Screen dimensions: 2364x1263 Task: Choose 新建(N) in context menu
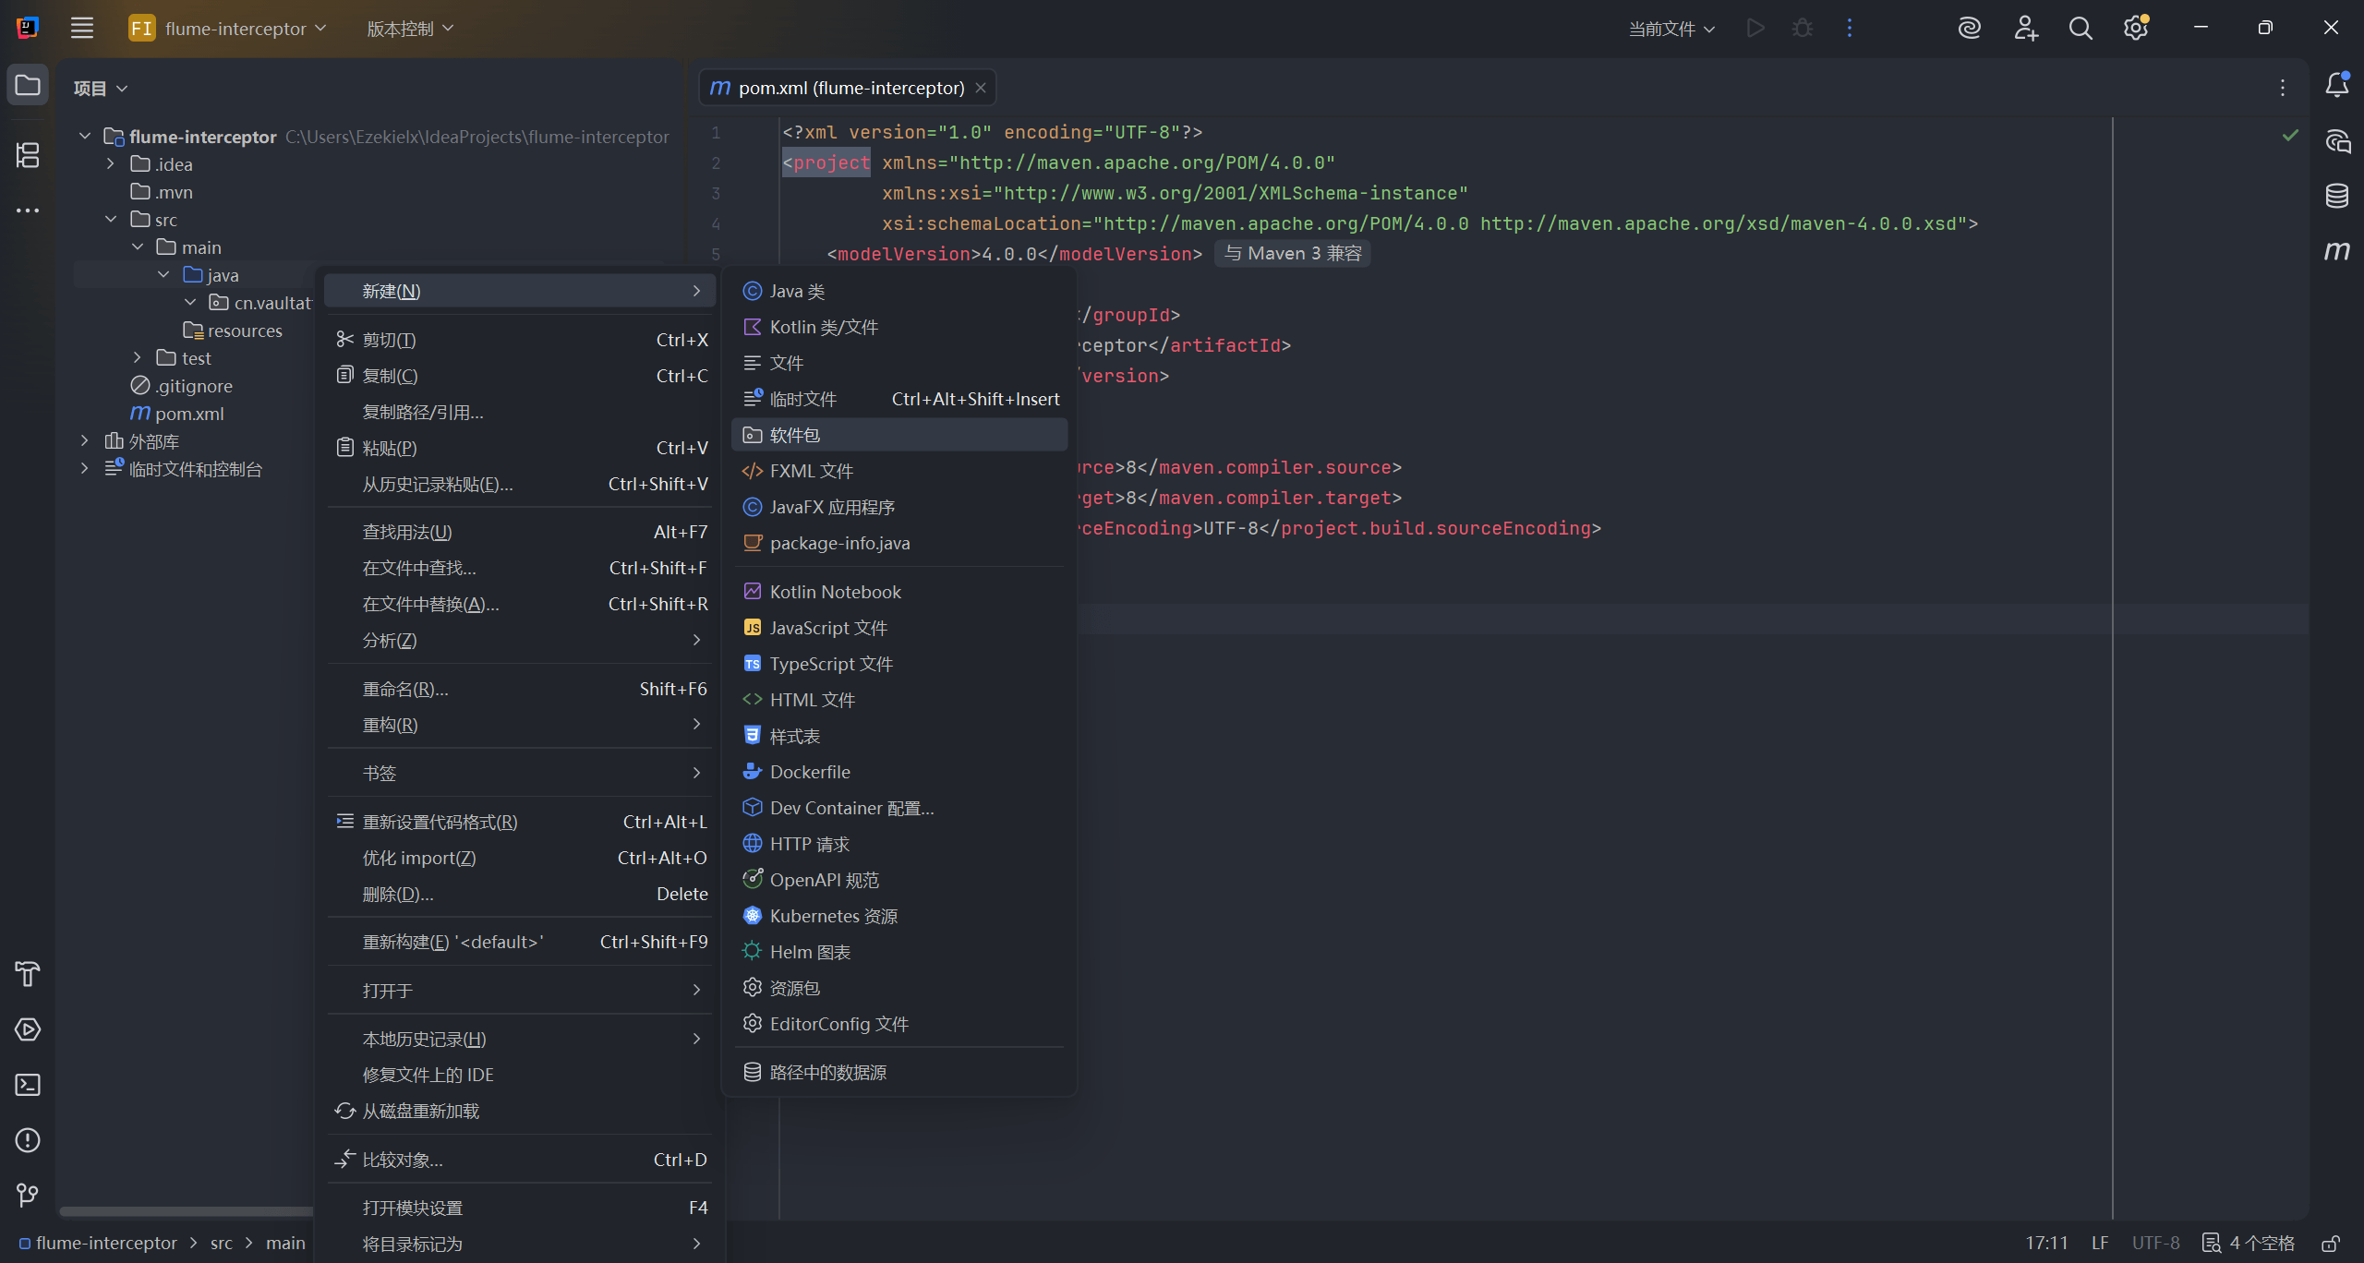520,291
